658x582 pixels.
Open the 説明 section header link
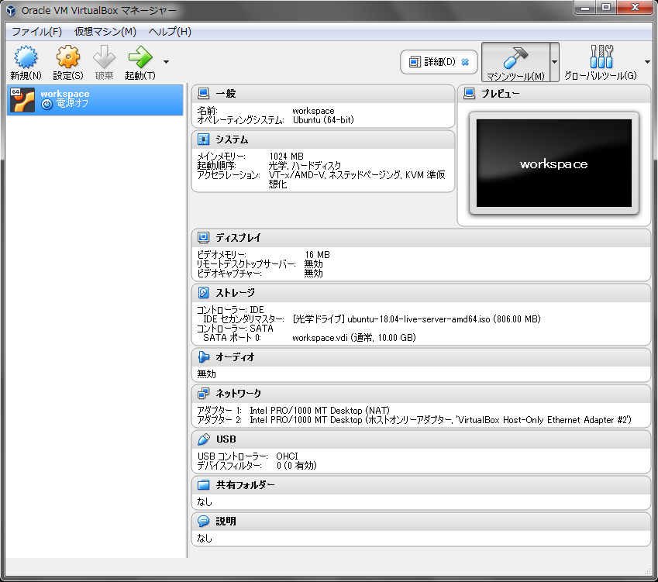[x=226, y=521]
